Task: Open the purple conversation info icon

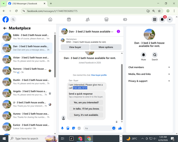Action: pyautogui.click(x=118, y=32)
